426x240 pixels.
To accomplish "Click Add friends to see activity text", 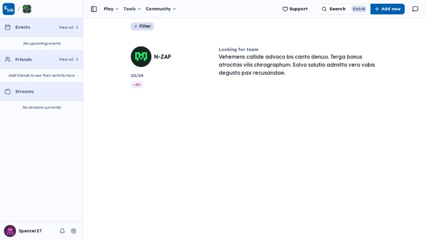I will [42, 75].
